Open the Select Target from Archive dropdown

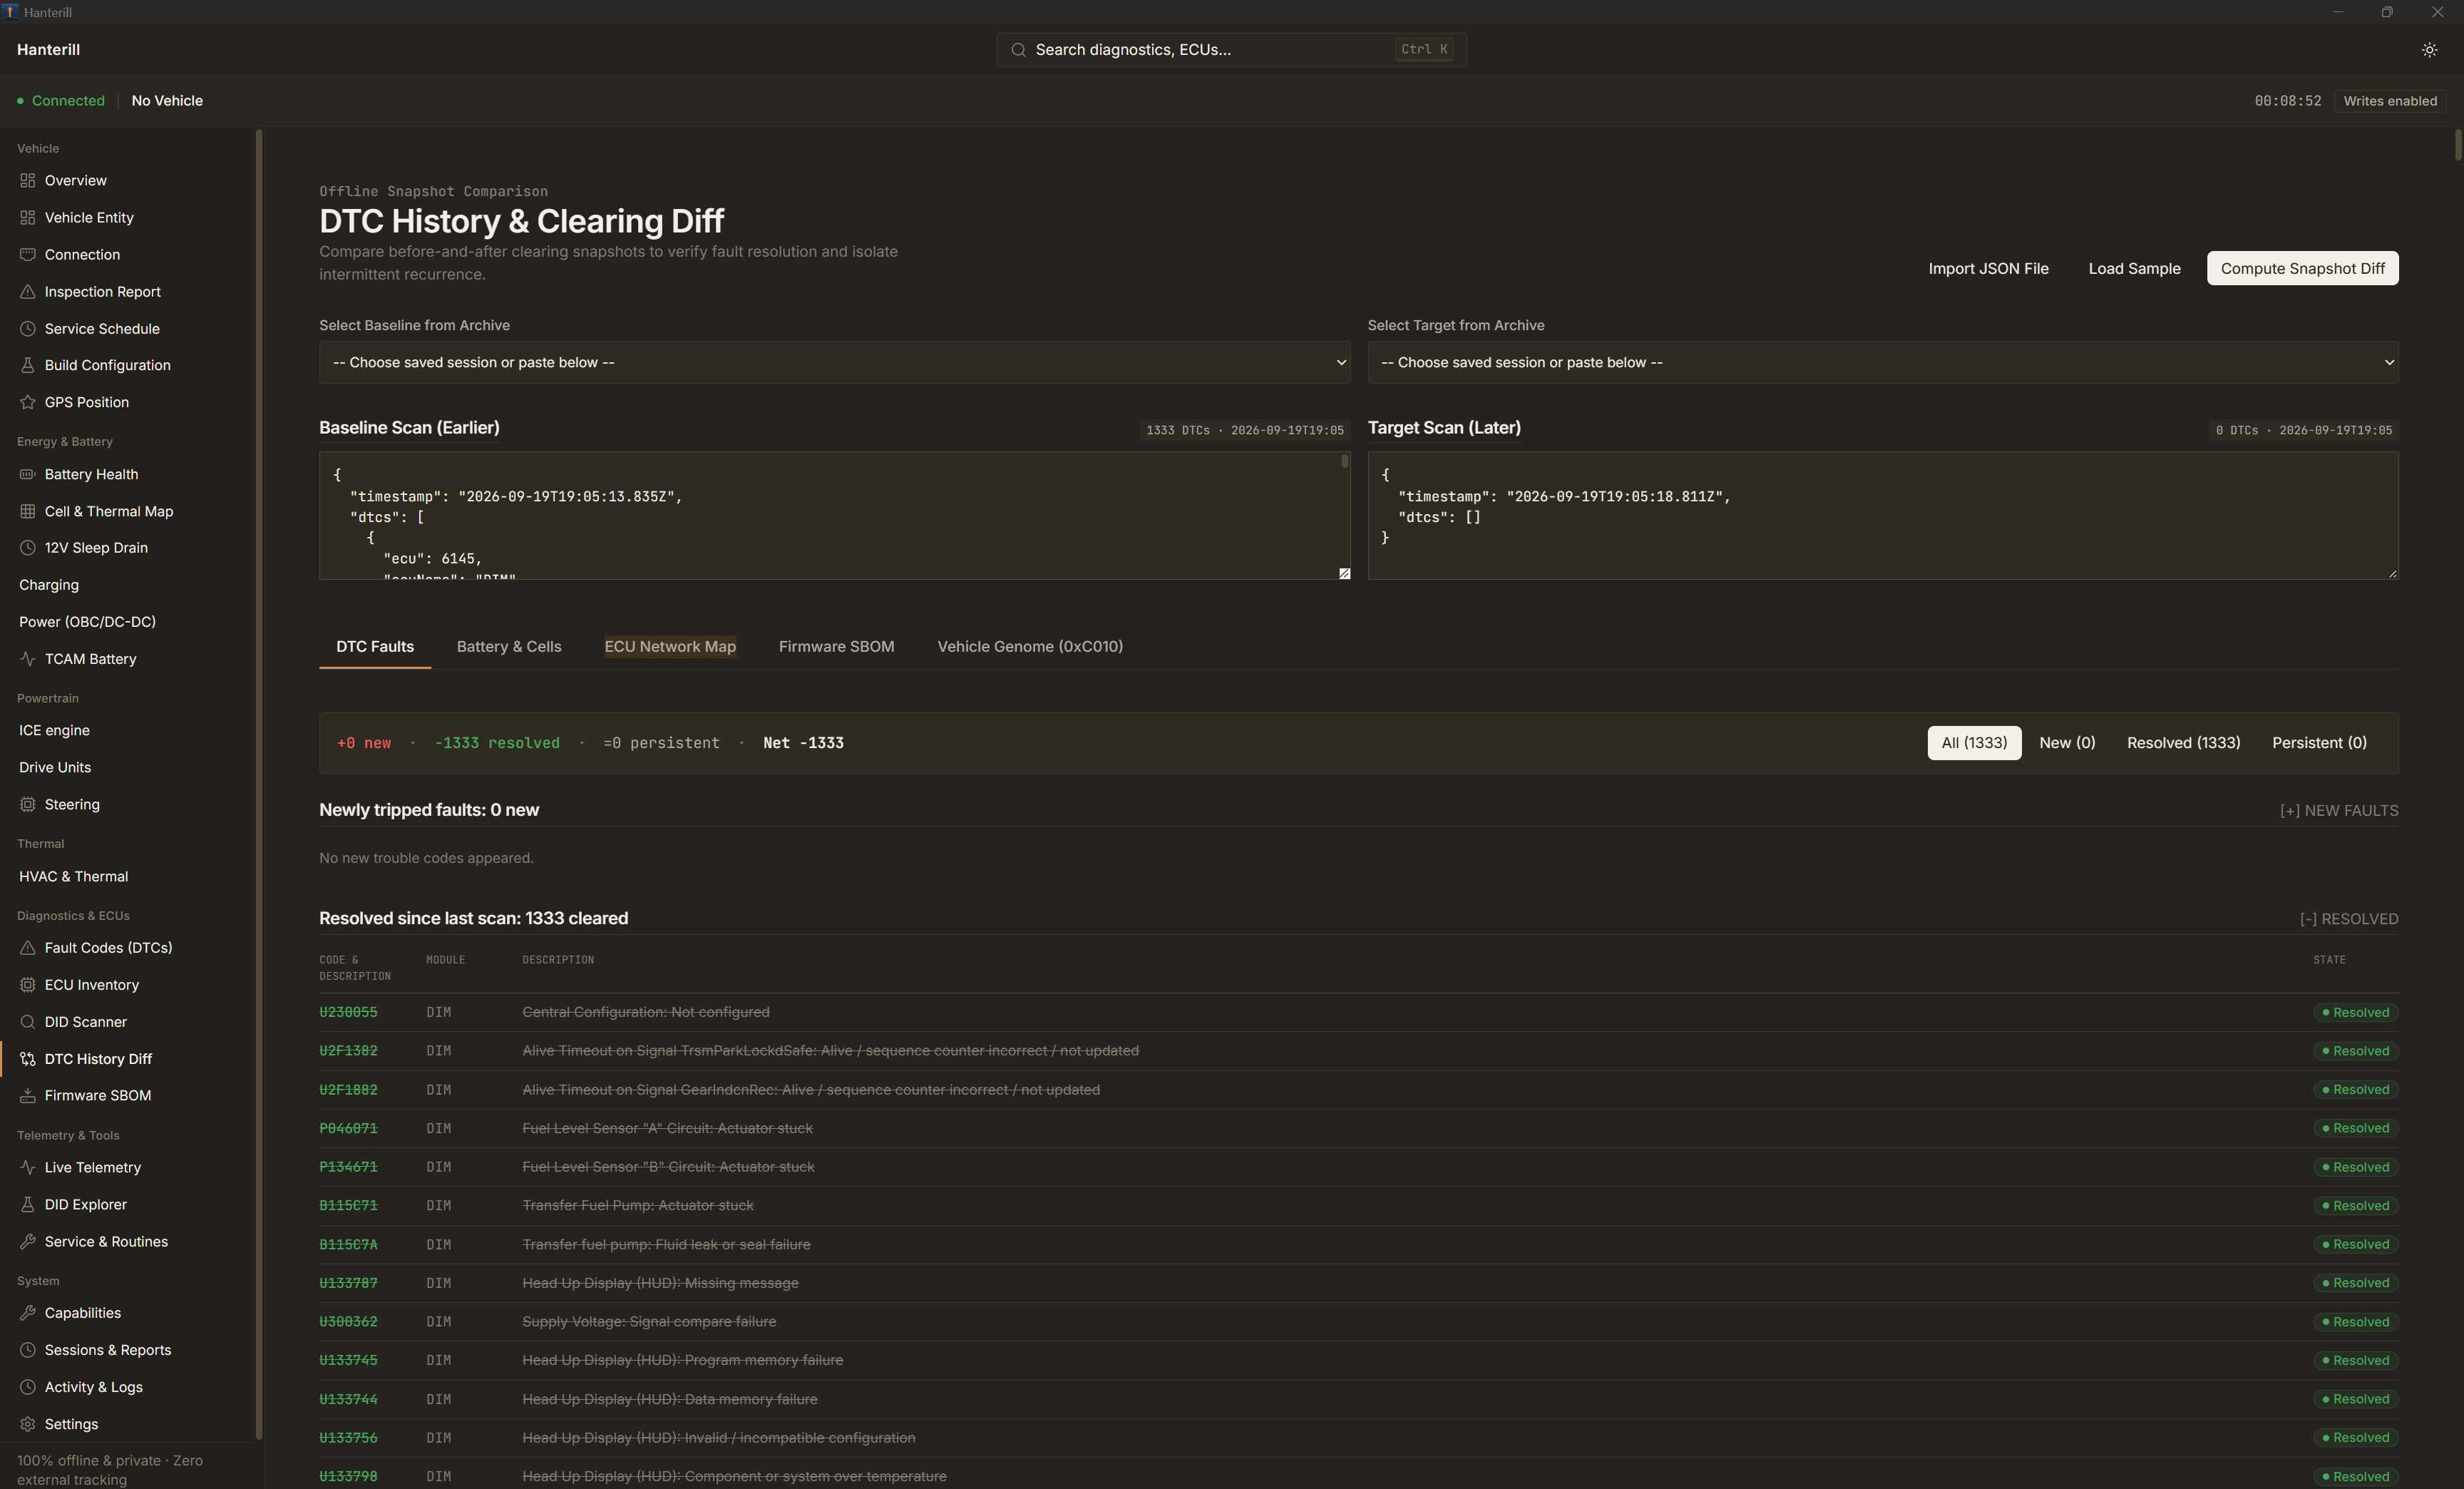[1883, 363]
